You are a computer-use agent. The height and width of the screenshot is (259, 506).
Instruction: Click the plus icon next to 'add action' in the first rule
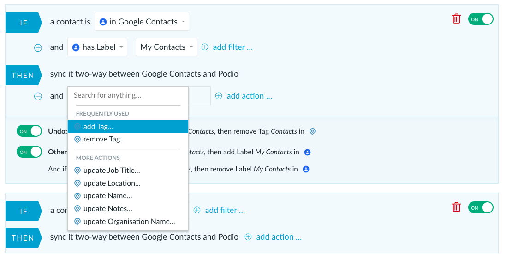(219, 96)
